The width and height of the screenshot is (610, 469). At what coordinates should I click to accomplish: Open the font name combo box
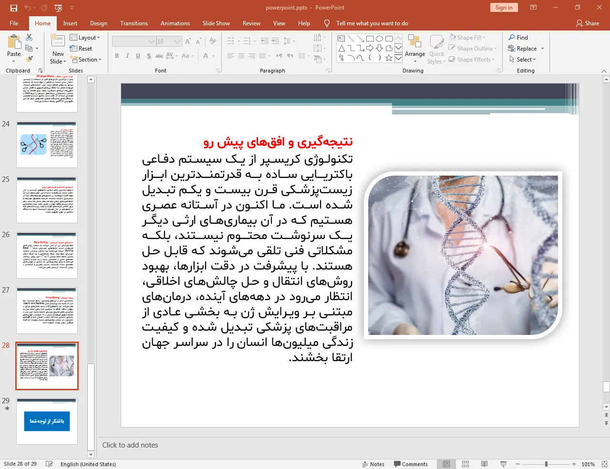[x=134, y=42]
